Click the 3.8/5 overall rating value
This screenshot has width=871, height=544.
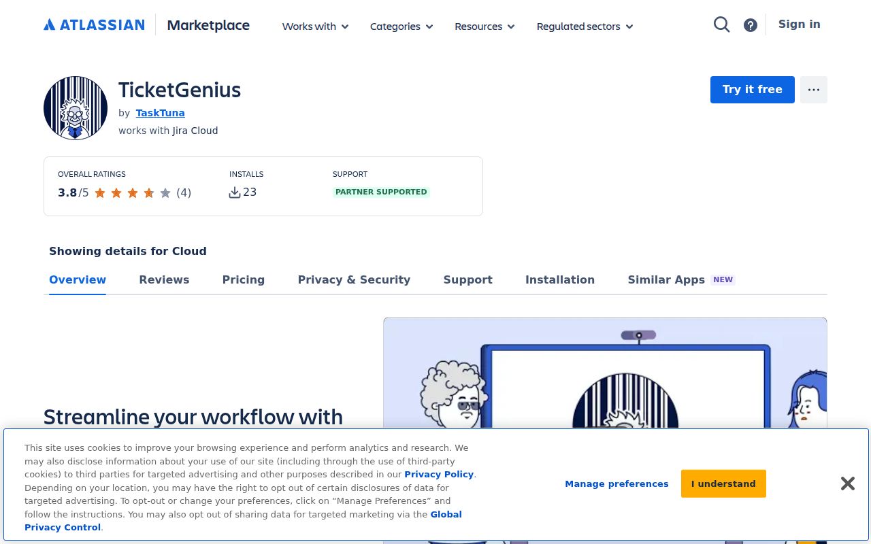point(73,192)
